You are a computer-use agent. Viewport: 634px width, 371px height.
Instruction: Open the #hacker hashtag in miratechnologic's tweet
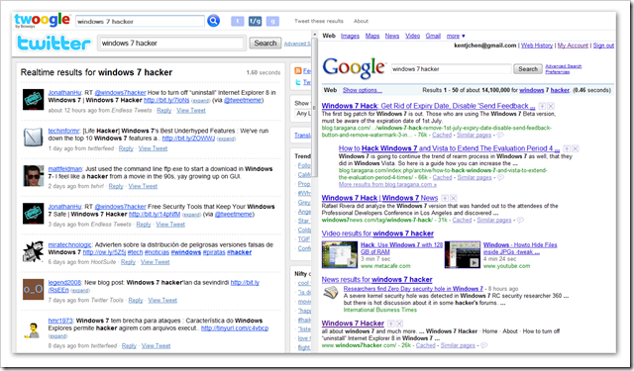(239, 252)
